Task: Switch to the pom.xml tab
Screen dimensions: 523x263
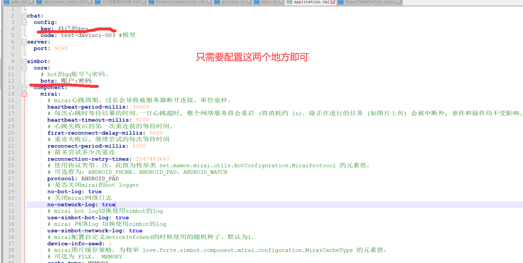Action: (18, 2)
